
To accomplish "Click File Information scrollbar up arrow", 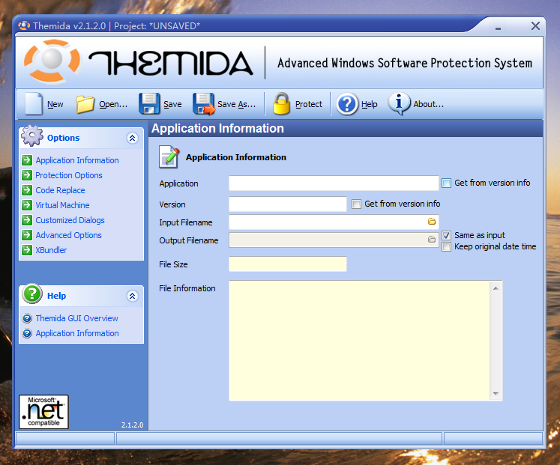I will [x=496, y=288].
